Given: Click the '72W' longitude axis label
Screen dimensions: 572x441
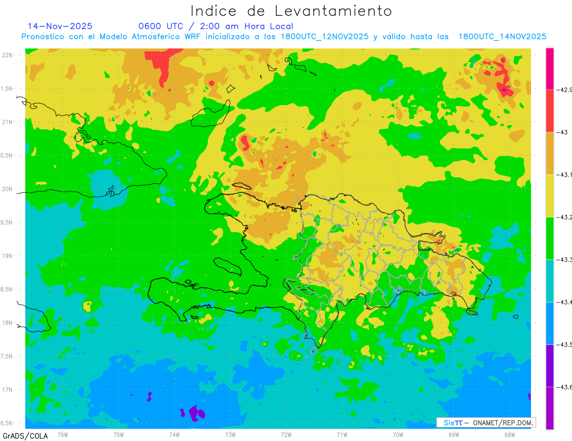Looking at the screenshot, I should pyautogui.click(x=286, y=434).
